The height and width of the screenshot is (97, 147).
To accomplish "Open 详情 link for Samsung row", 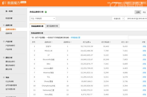I will point(144,90).
